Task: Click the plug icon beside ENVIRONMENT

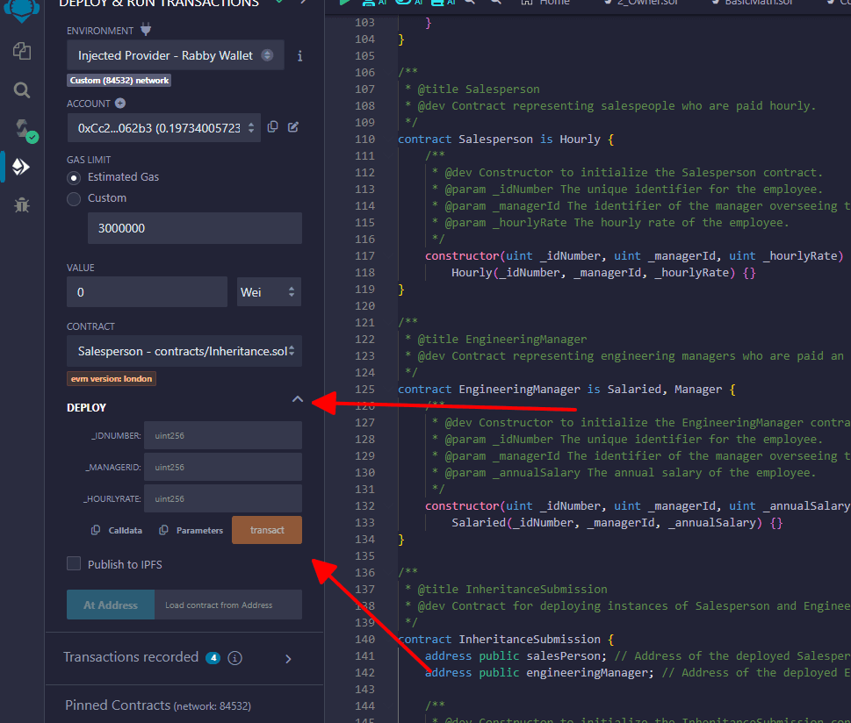Action: [146, 29]
